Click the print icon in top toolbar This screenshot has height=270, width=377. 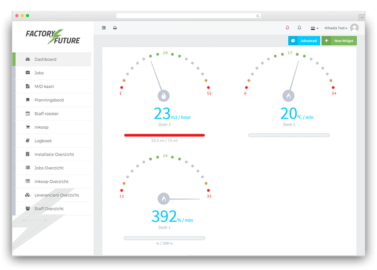[115, 28]
